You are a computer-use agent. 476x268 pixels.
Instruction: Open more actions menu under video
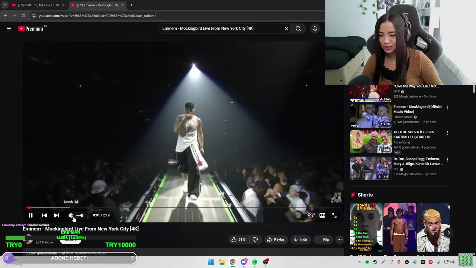click(x=340, y=240)
